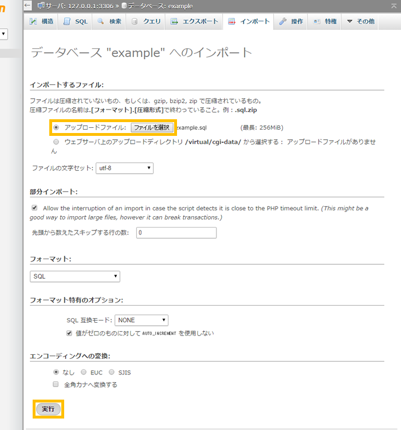Click the magnifier icon on 検索 tab
This screenshot has width=401, height=430.
click(x=100, y=22)
